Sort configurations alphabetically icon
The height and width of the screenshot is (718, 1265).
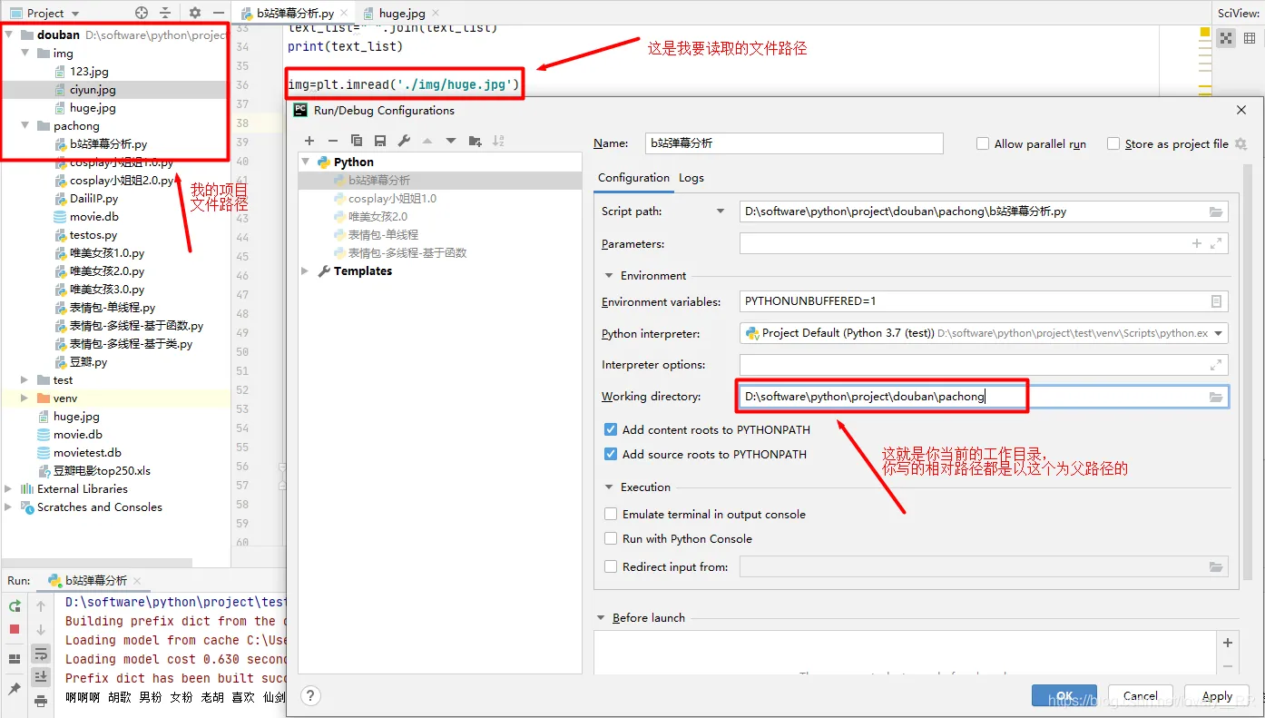[498, 141]
